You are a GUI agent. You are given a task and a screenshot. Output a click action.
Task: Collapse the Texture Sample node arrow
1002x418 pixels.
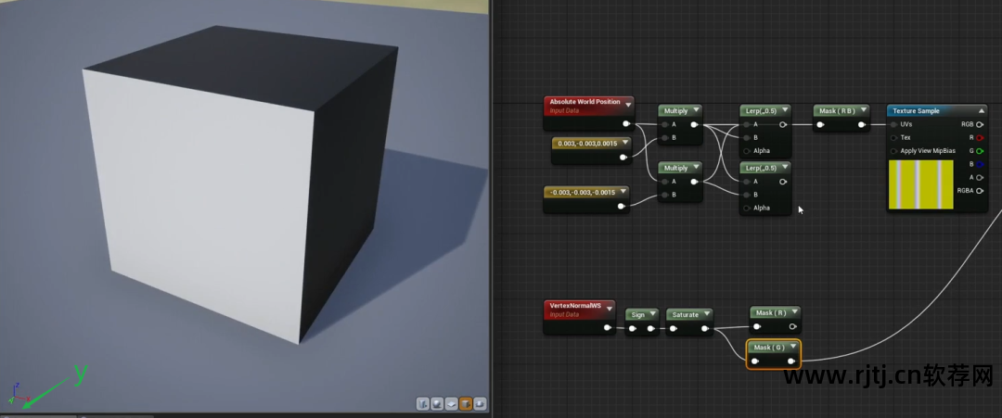982,111
